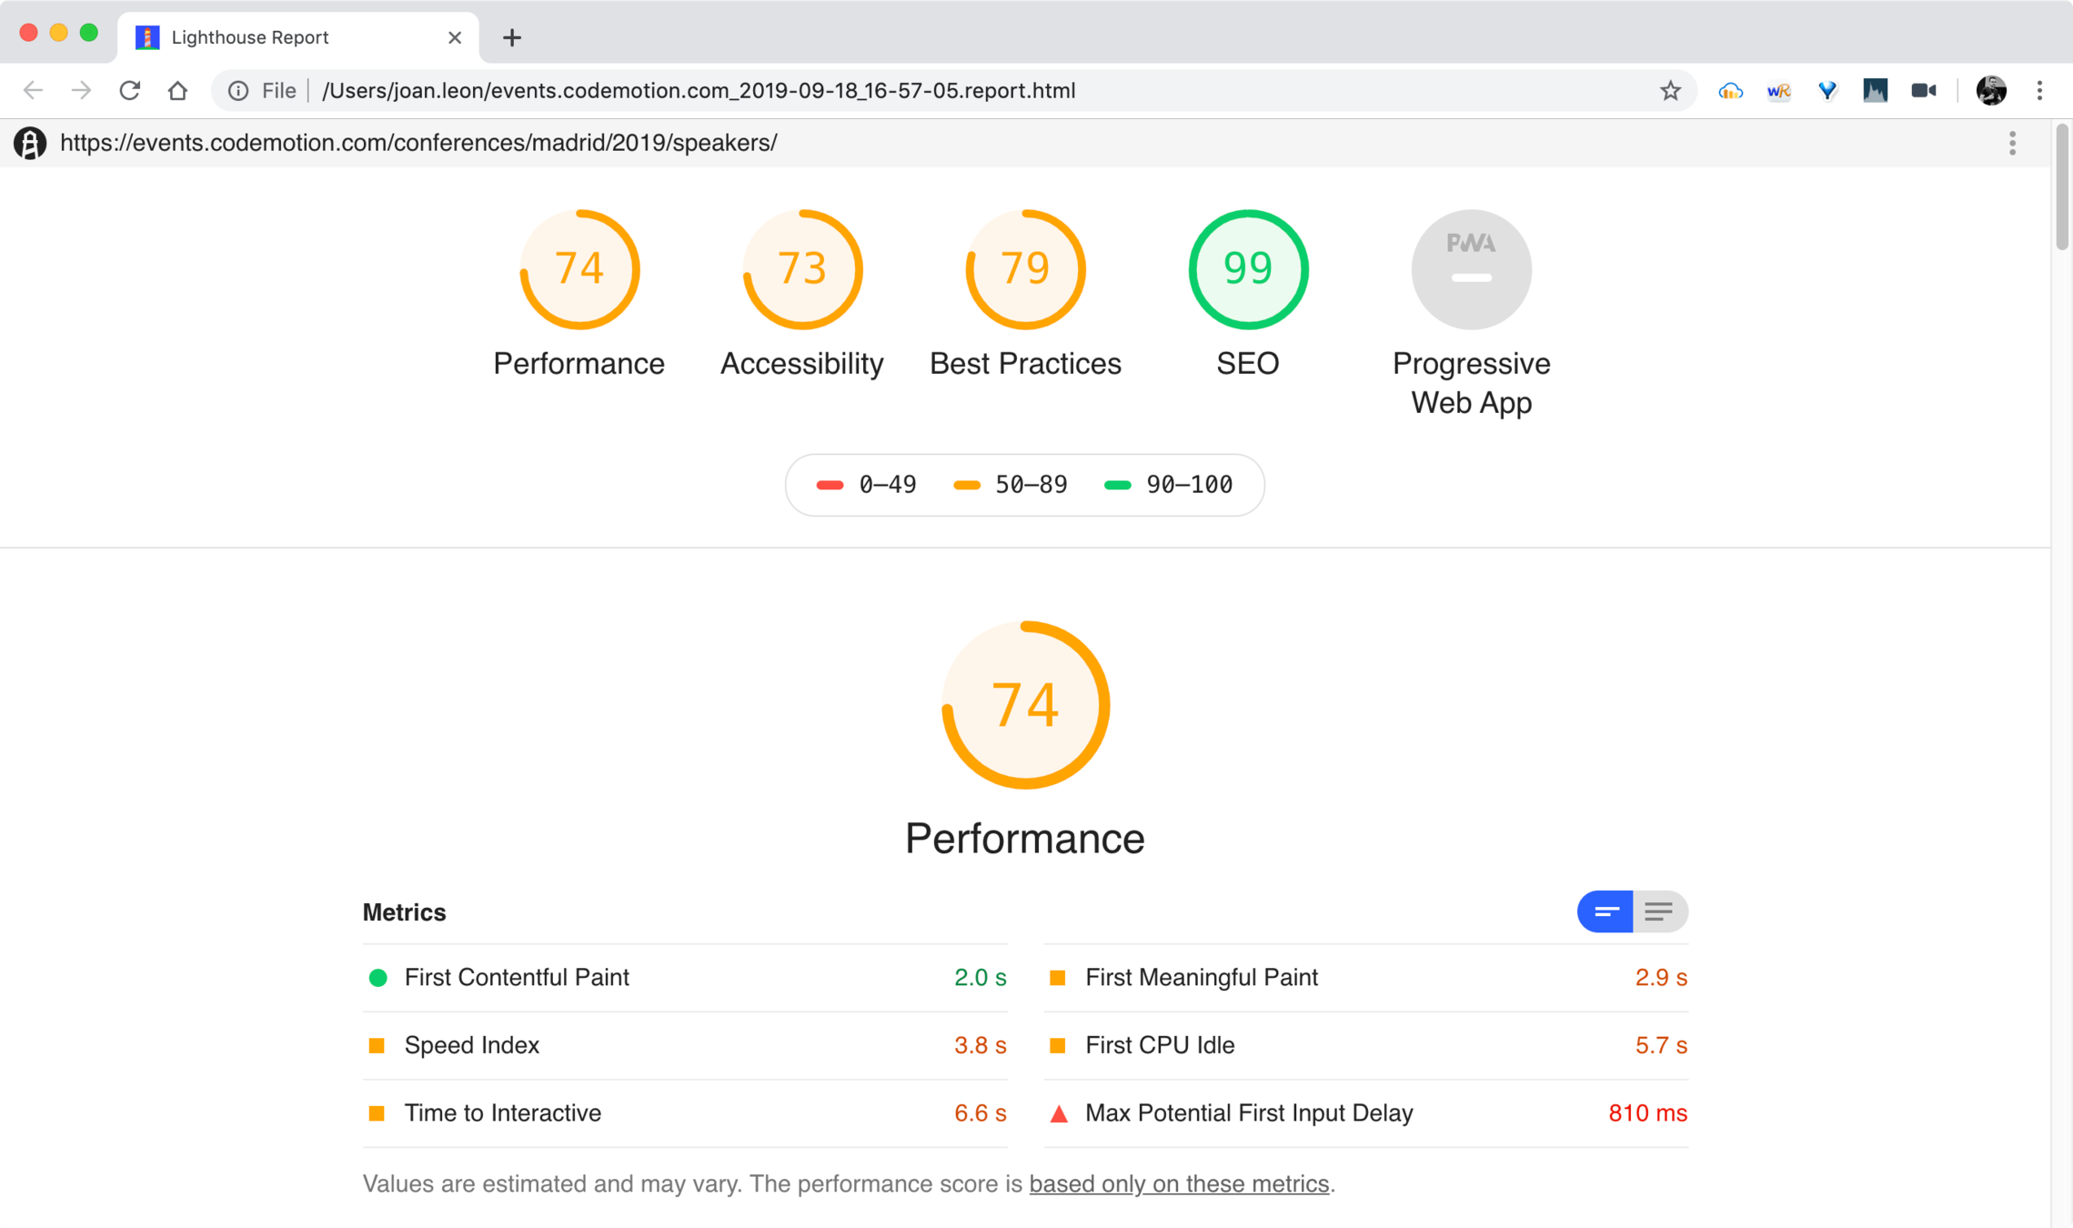Jump to Performance score gauge at top
The image size is (2073, 1228).
point(579,270)
